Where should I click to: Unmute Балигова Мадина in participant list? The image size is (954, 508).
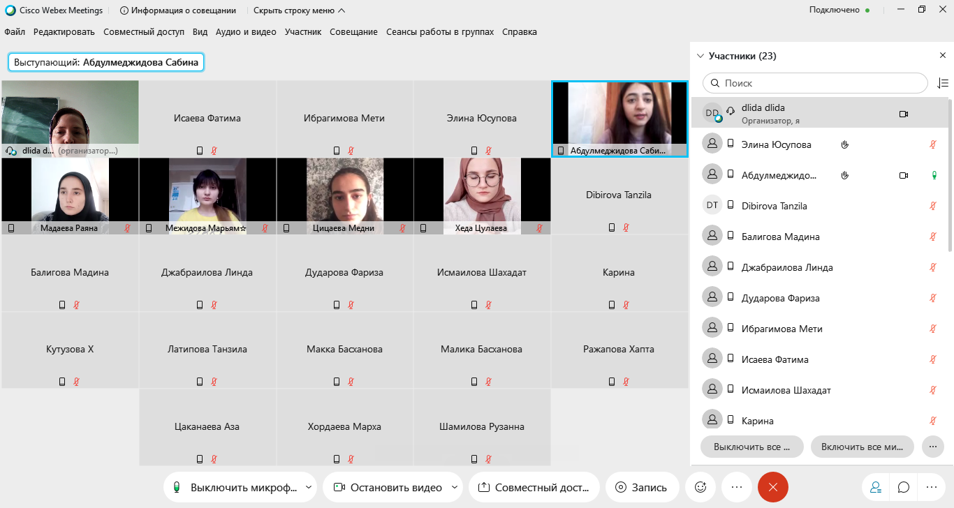click(x=933, y=237)
